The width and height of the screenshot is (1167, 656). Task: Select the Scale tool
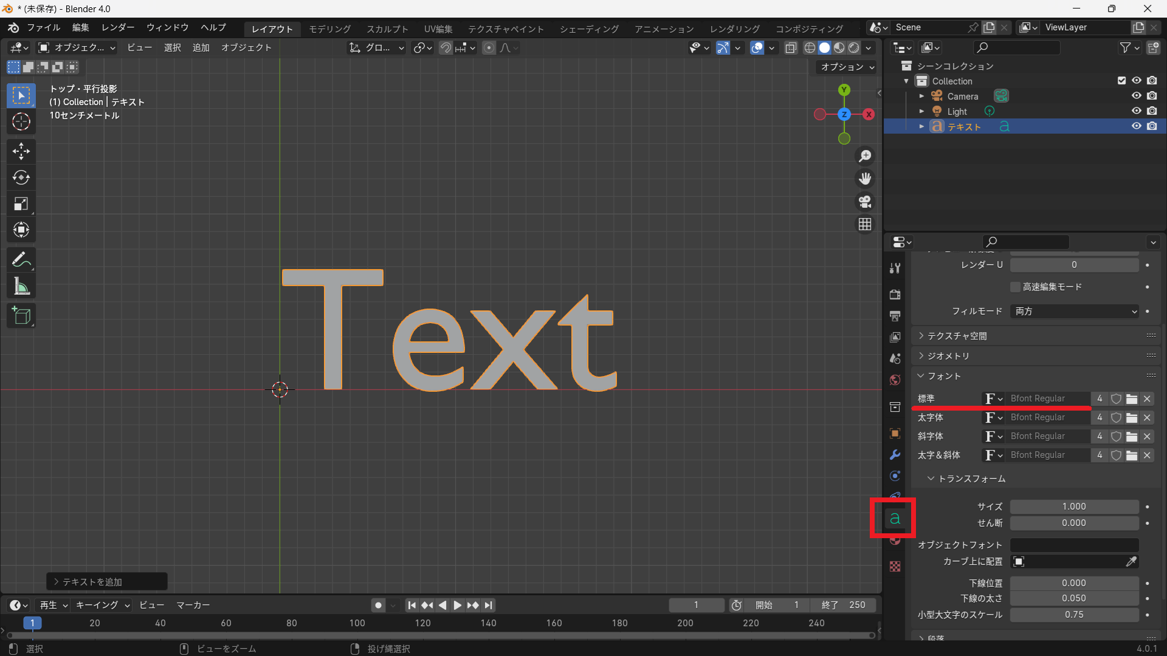point(21,203)
